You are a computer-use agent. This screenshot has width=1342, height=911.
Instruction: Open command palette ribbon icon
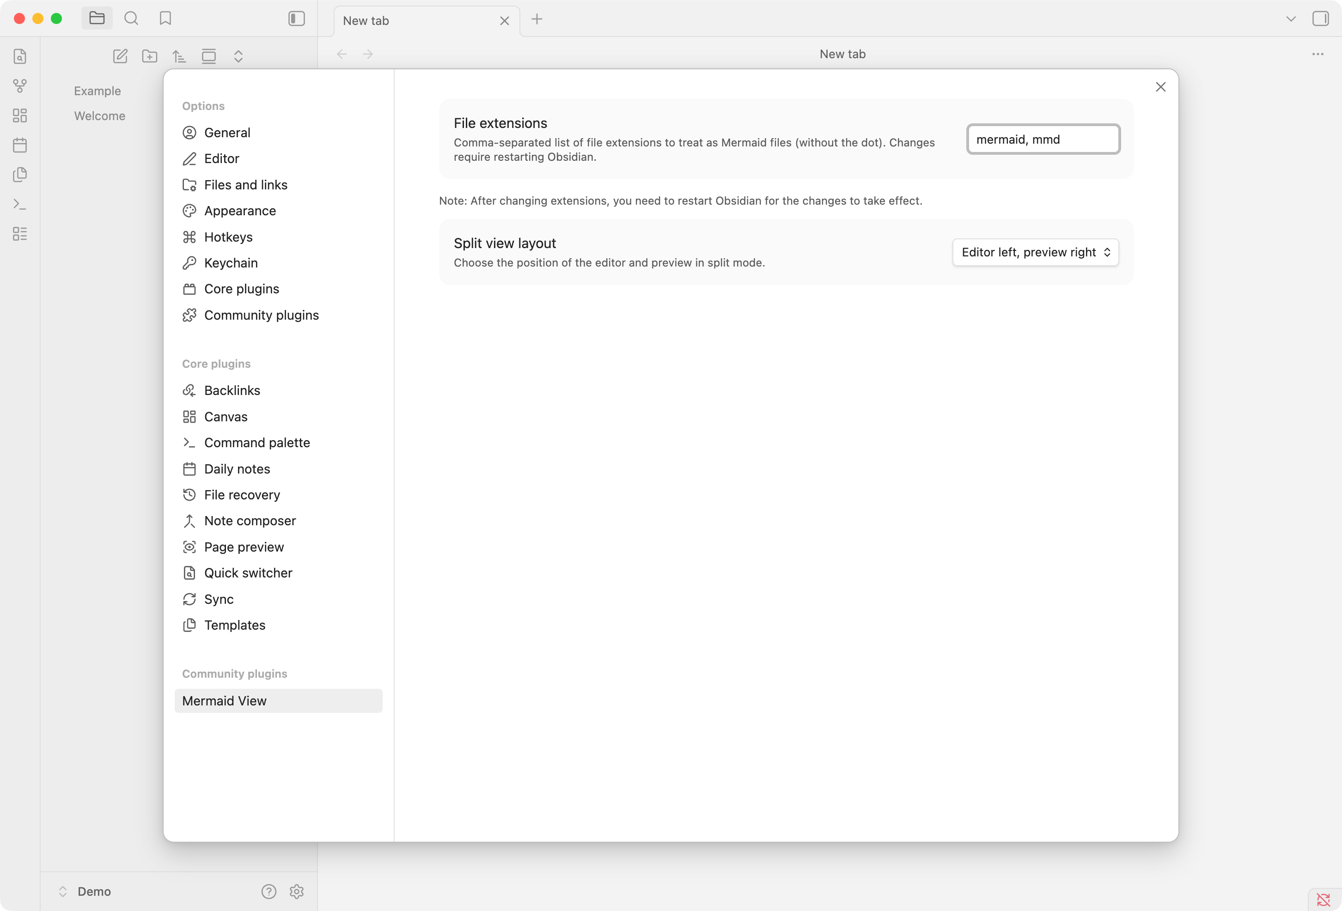[19, 204]
